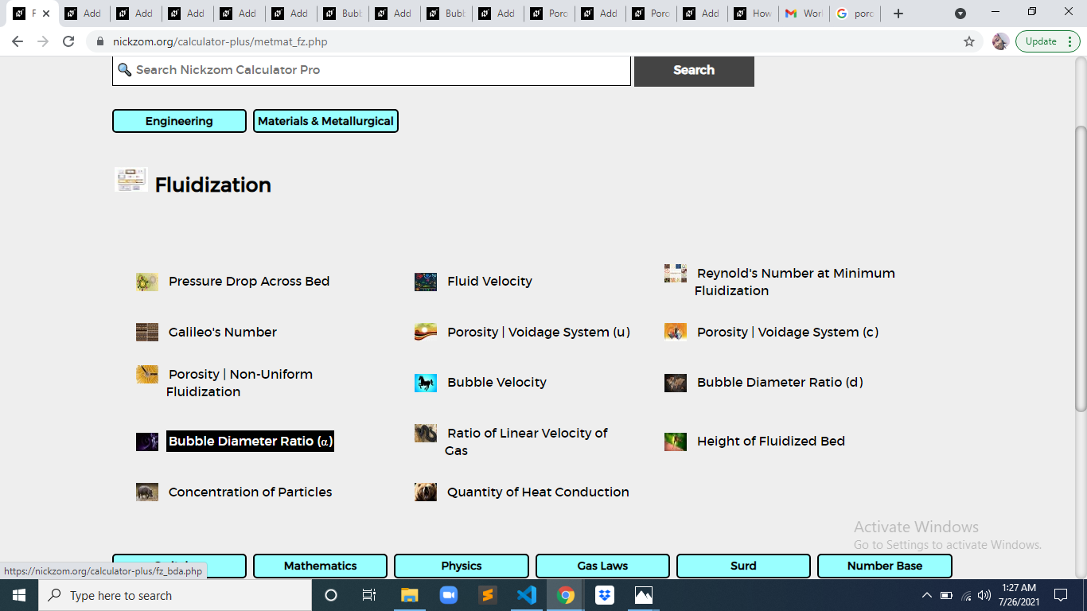Show hidden system tray icons chevron
1087x611 pixels.
click(926, 595)
